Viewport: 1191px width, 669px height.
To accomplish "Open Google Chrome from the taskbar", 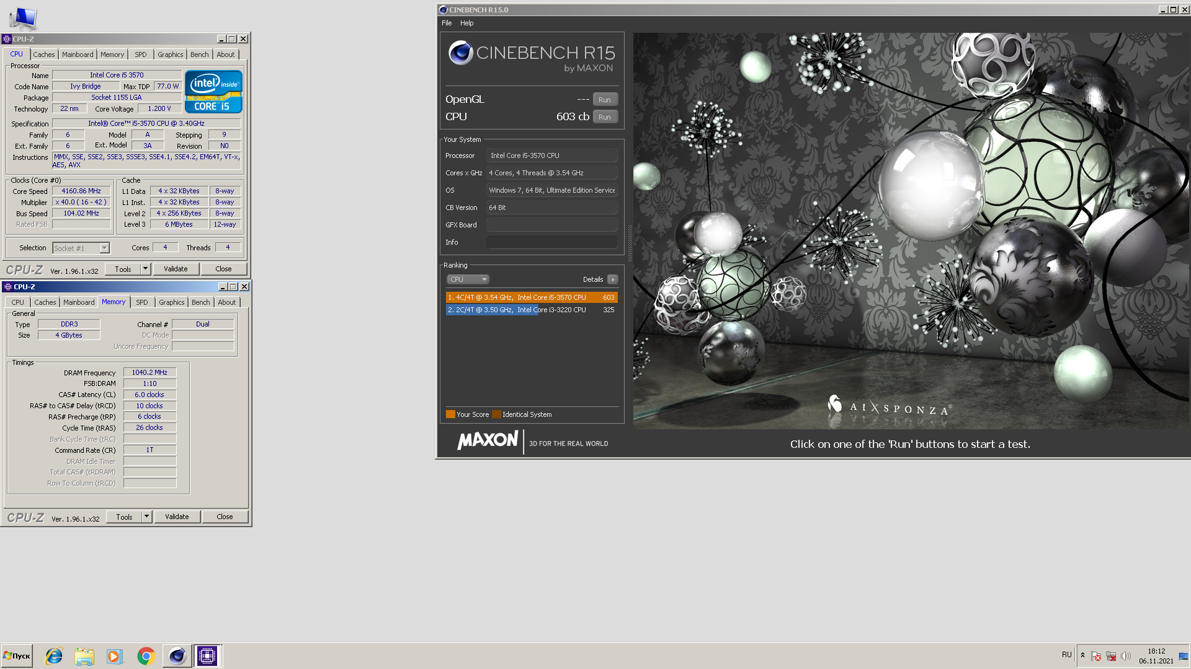I will coord(146,656).
